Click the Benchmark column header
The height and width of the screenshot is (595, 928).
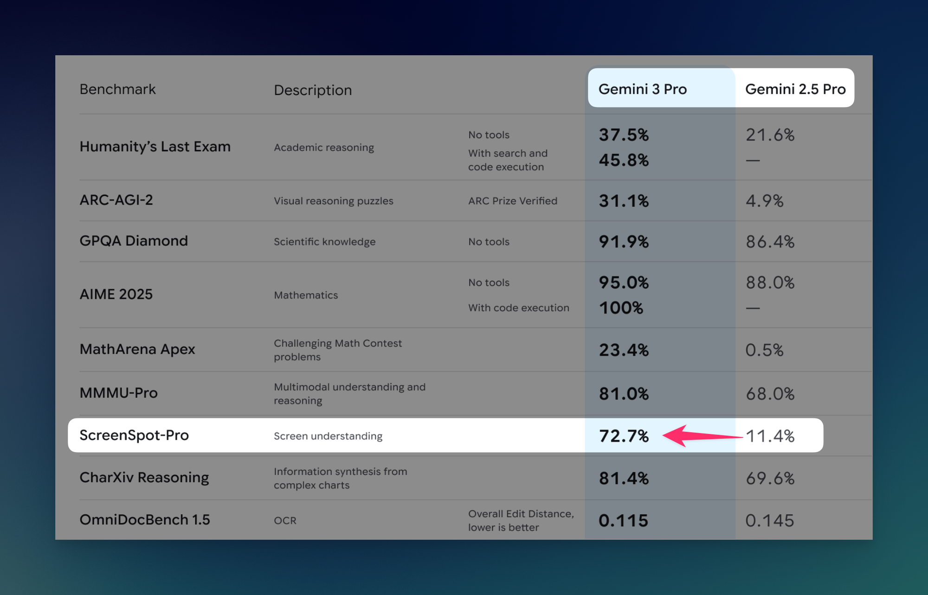pos(117,89)
